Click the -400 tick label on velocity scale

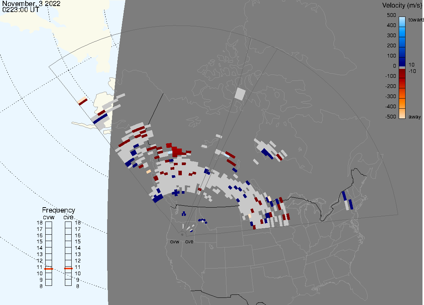click(x=390, y=106)
